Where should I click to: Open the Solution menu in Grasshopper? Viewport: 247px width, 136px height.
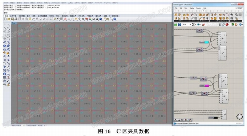tap(198, 8)
